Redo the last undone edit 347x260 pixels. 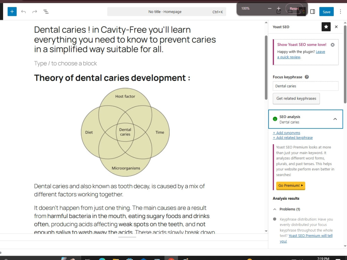click(34, 11)
